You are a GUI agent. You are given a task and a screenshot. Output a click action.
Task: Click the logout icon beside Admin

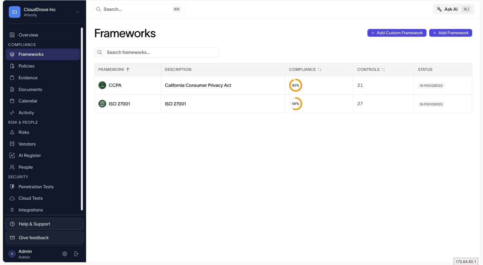(76, 254)
